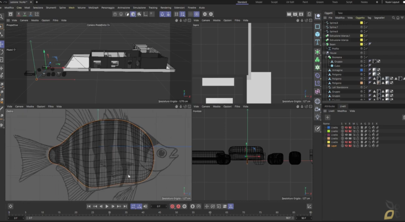Toggle enable checkmark for Beam object
405x222 pixels.
[366, 44]
